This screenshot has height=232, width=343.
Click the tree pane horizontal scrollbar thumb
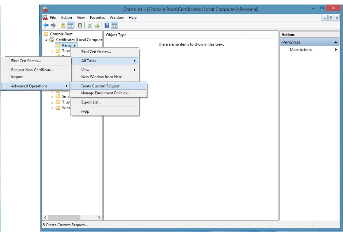coord(64,217)
